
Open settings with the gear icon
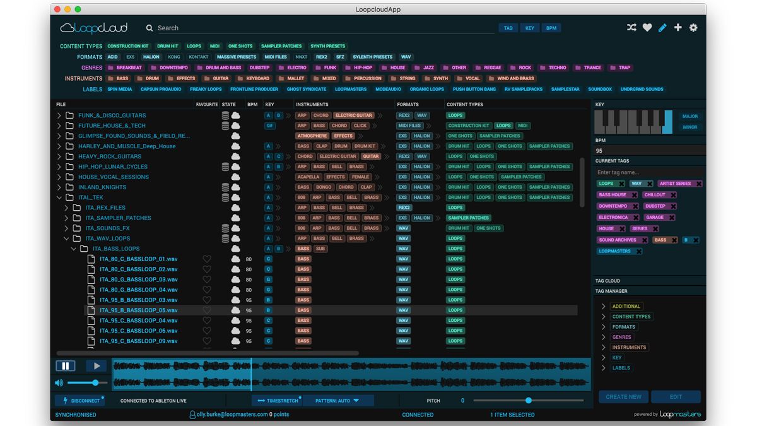pos(693,28)
